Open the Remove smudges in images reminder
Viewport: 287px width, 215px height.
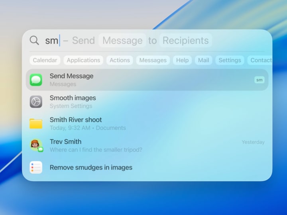coord(147,167)
